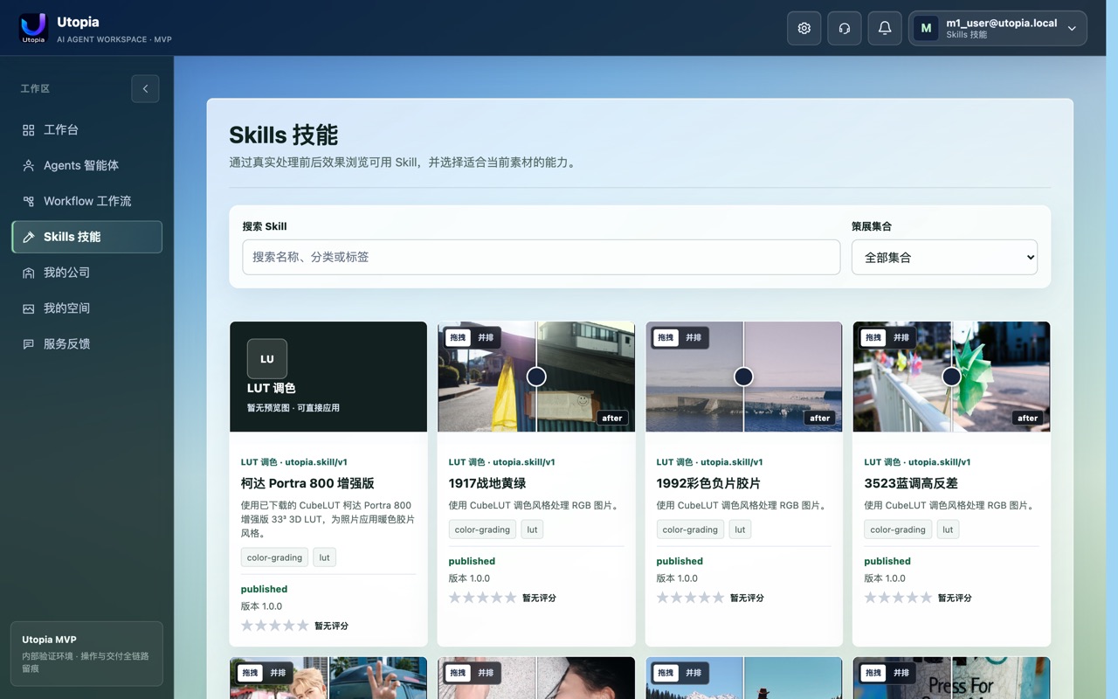Click 版本 1.0.0 on 3523蓝调高反差 card
This screenshot has height=699, width=1118.
(x=885, y=578)
